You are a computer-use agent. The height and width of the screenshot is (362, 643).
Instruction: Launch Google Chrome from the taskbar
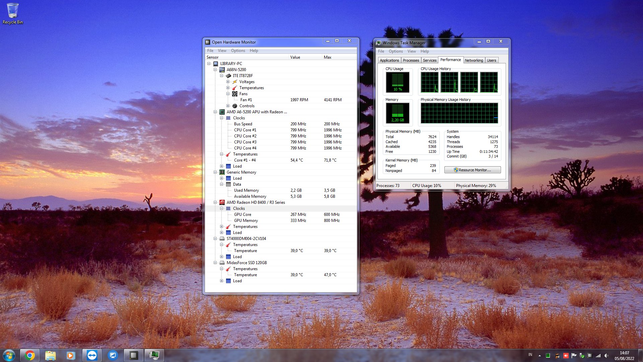pos(30,355)
